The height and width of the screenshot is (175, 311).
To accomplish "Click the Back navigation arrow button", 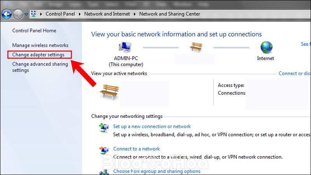I will (7, 14).
